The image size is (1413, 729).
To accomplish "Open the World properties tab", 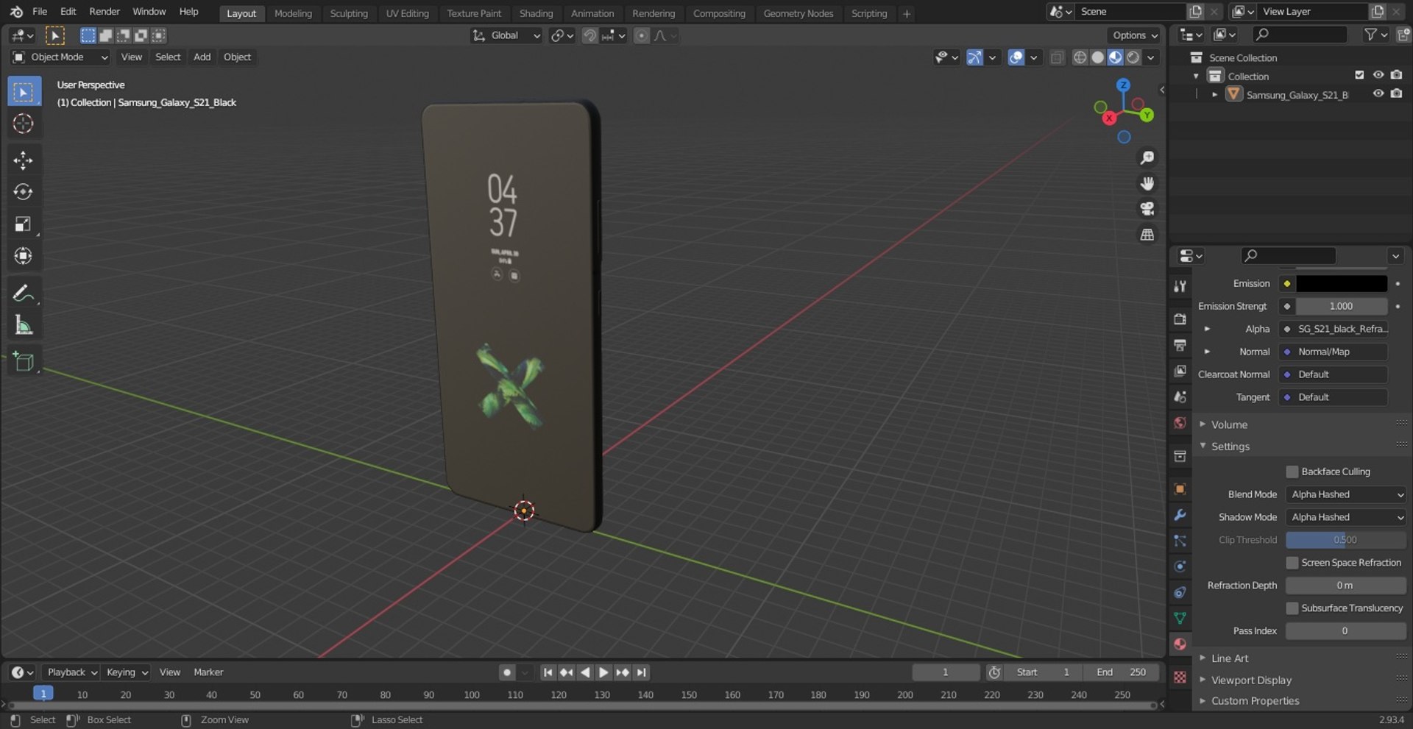I will pos(1180,423).
